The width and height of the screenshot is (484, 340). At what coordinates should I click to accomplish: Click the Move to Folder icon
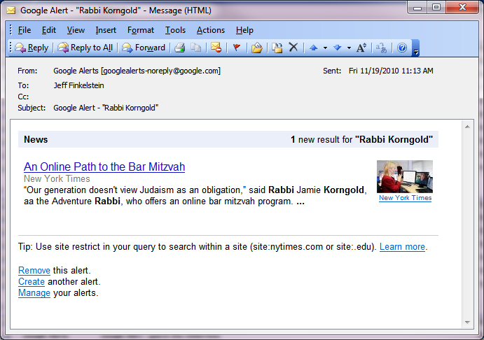pos(256,48)
